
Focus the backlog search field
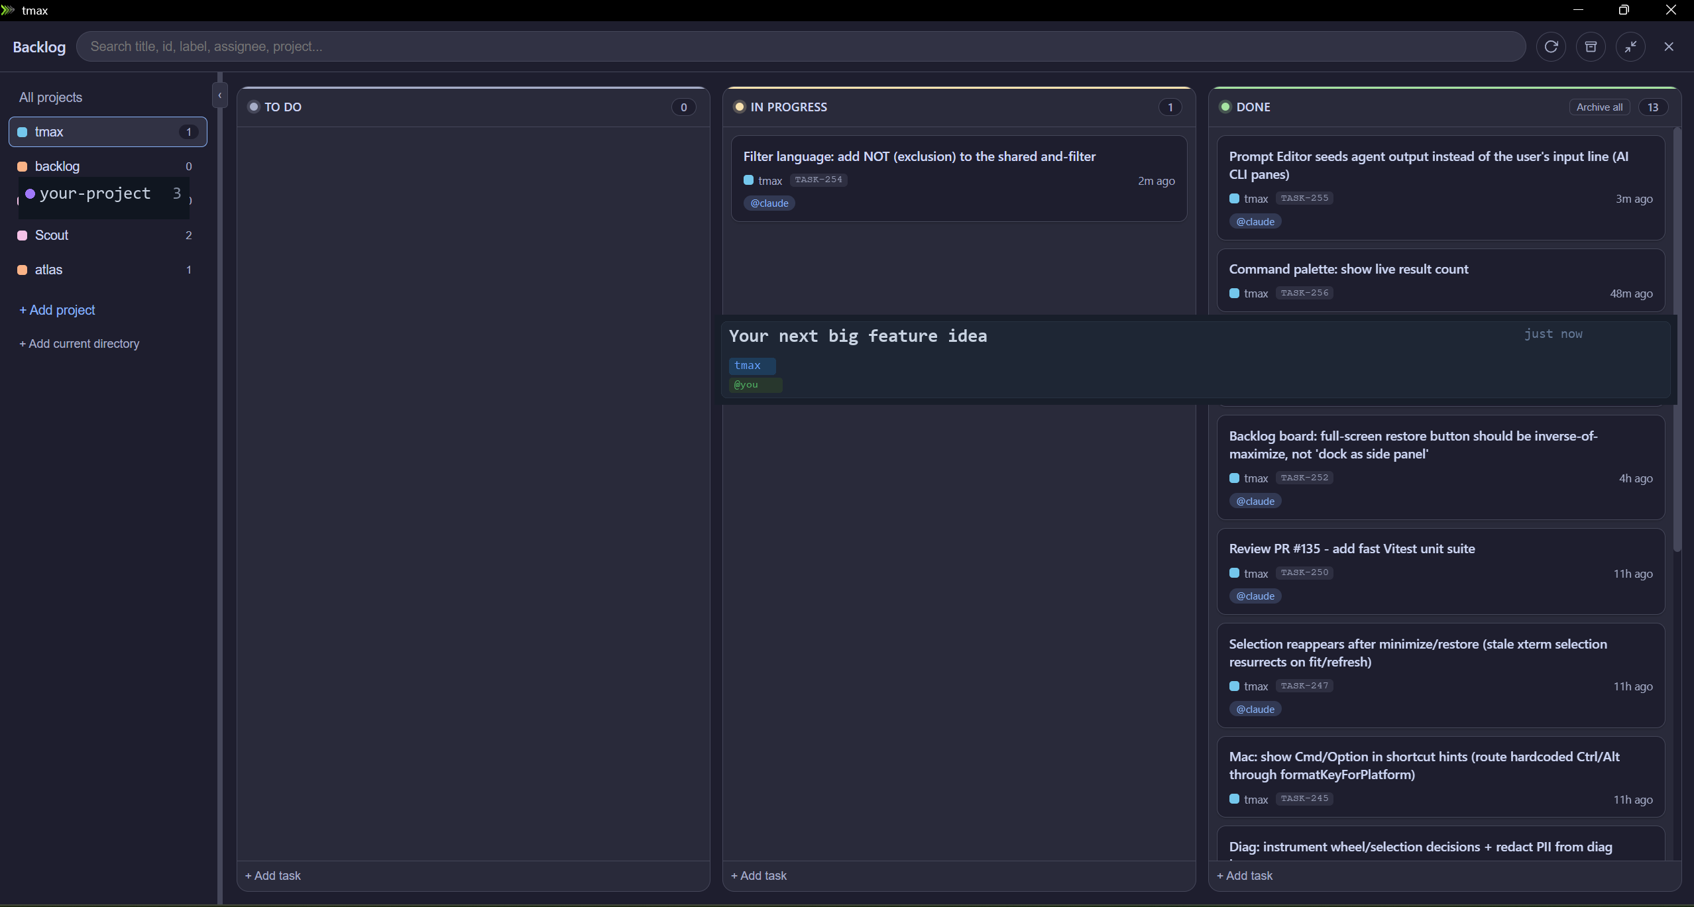[801, 46]
